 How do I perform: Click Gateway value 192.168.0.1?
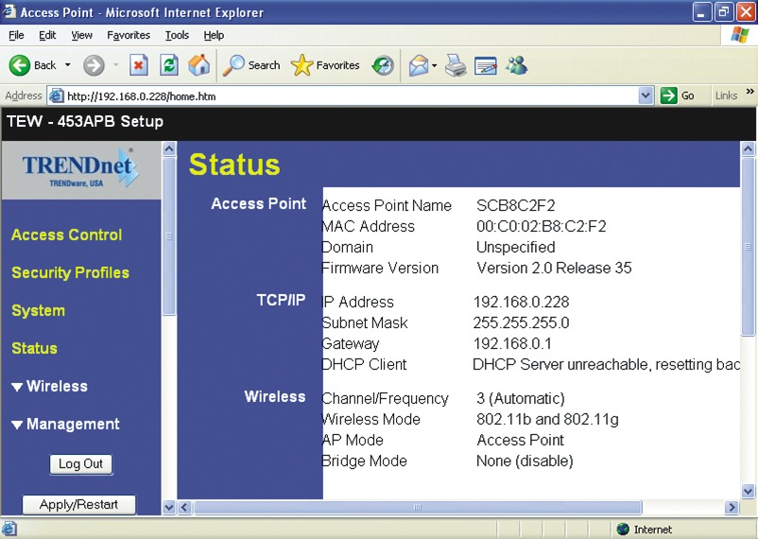coord(512,343)
